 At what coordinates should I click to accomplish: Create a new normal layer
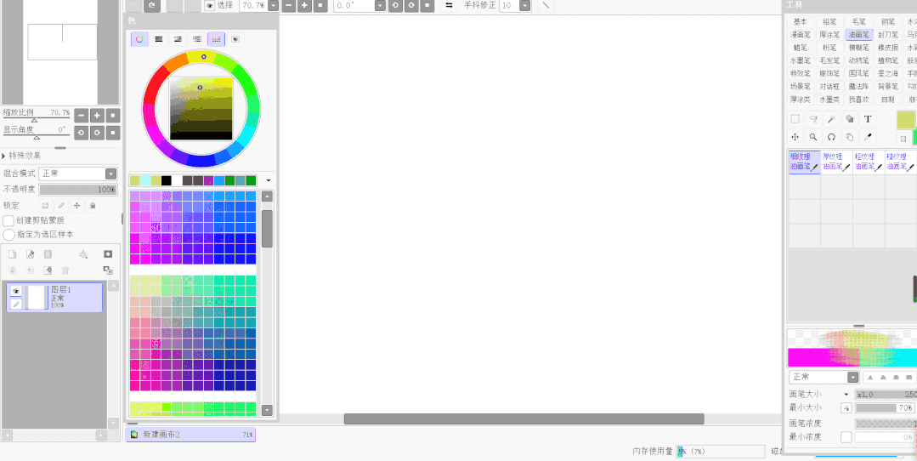(12, 254)
